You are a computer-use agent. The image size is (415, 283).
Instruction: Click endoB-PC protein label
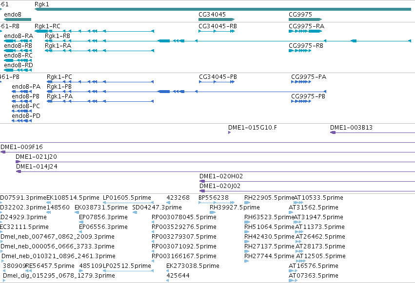[x=26, y=106]
